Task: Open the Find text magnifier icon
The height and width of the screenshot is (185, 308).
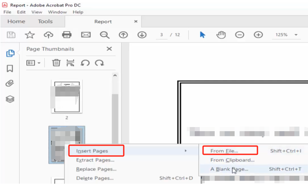Action: pos(105,35)
